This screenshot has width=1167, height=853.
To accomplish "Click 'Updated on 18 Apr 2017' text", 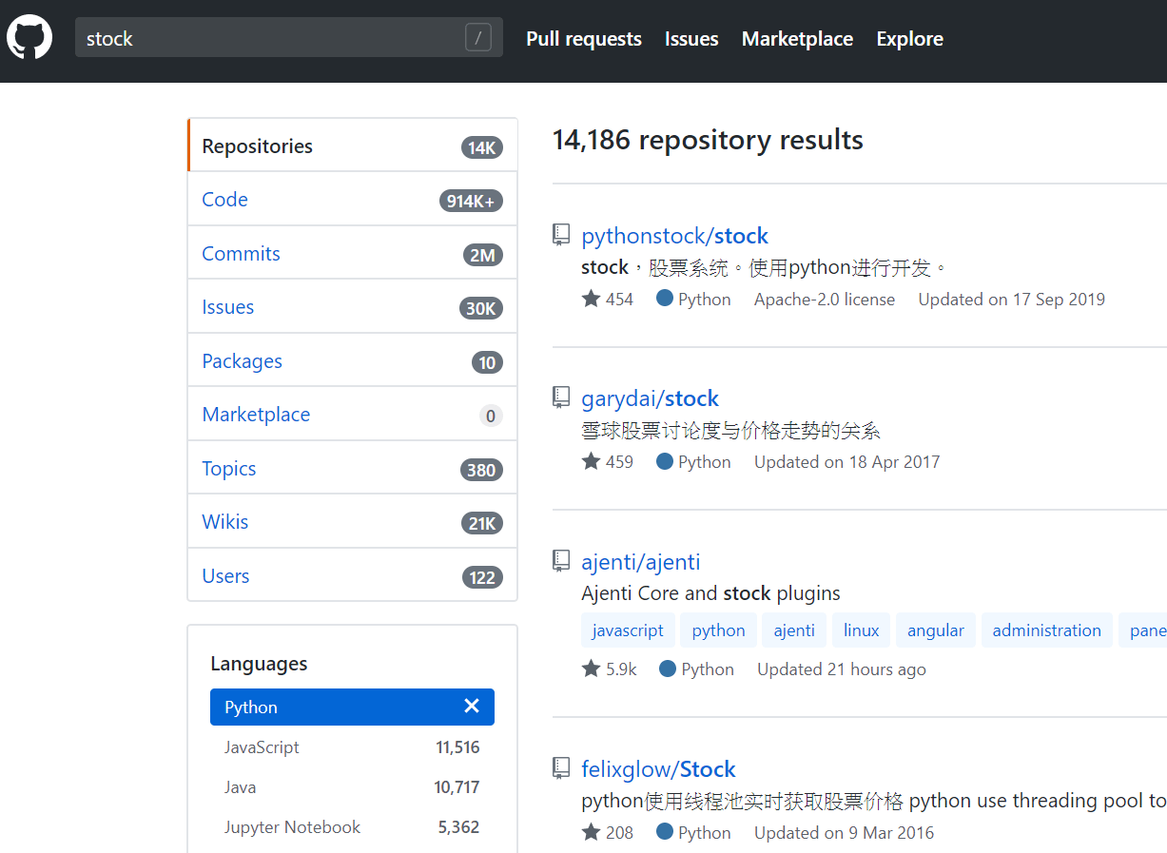I will pos(846,461).
